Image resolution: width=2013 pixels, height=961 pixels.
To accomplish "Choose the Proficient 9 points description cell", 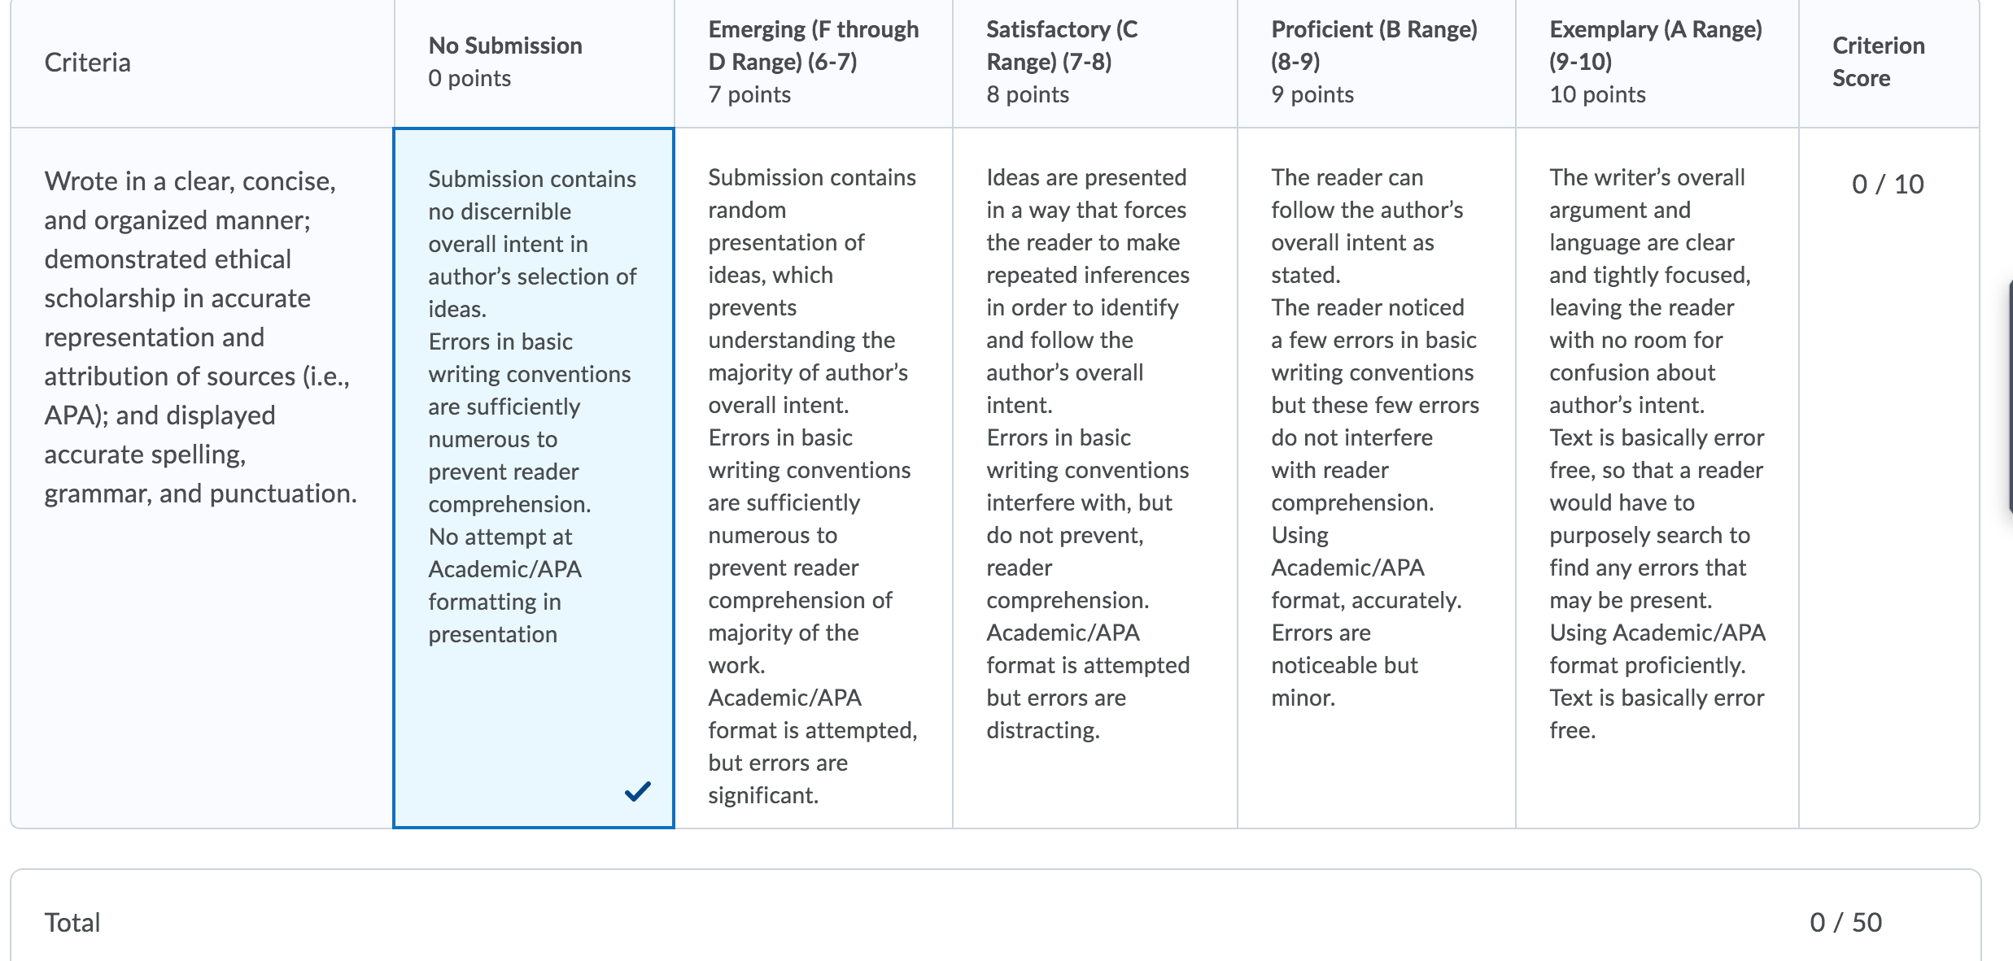I will click(1377, 478).
